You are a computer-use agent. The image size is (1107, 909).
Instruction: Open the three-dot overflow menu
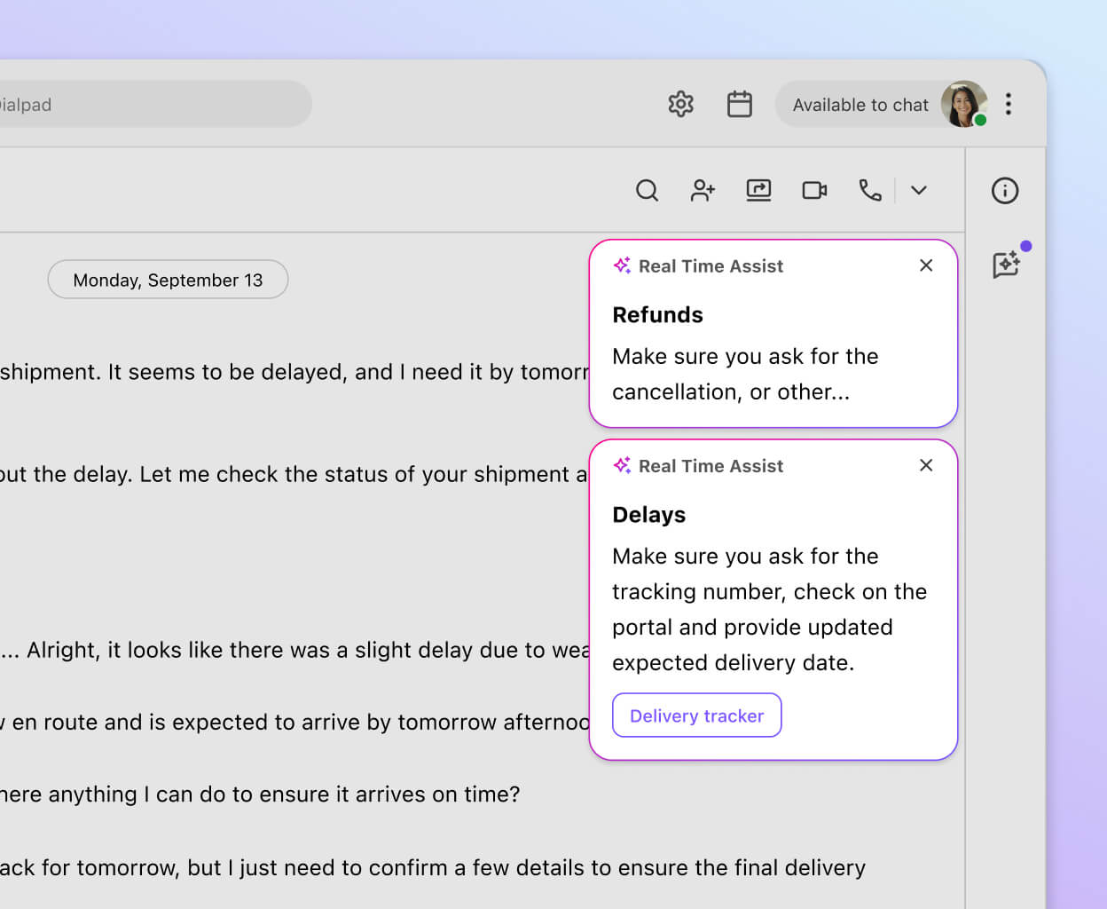[x=1009, y=104]
